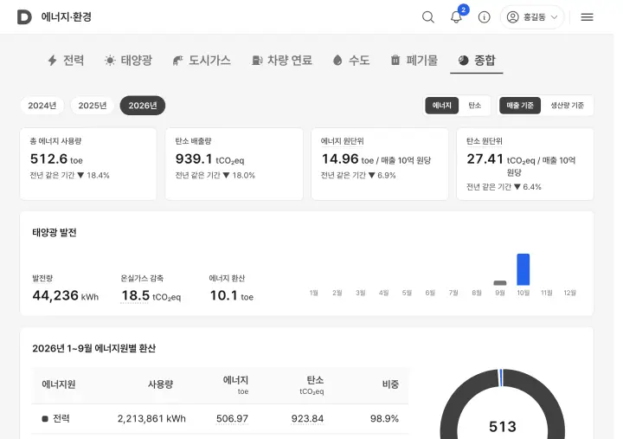Click the 에너지 원단위 label

[x=342, y=141]
